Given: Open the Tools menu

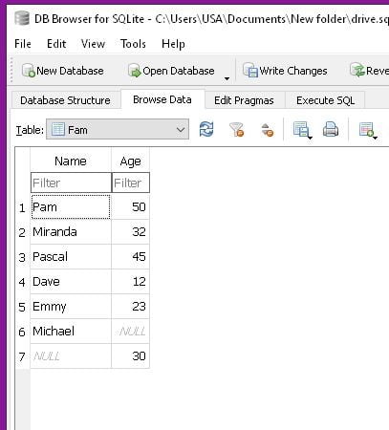Looking at the screenshot, I should coord(133,44).
